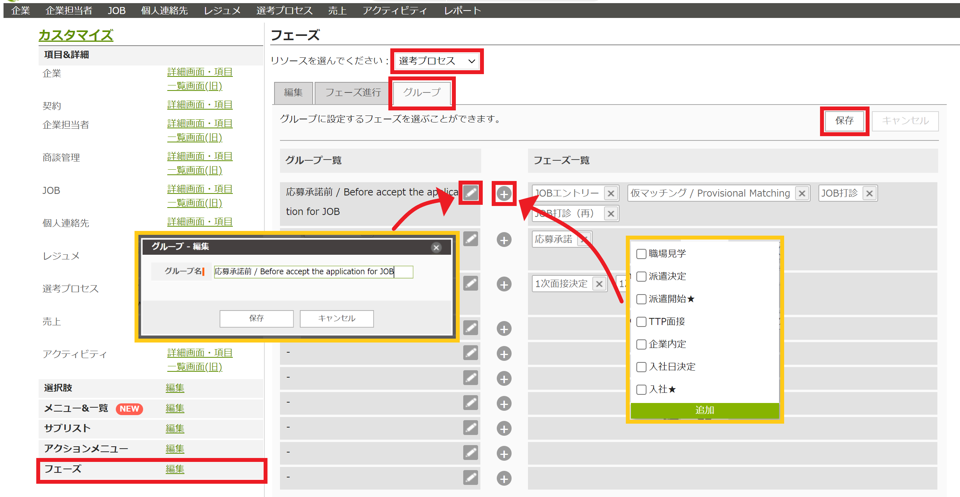Check 職場見学 checkbox

point(641,254)
